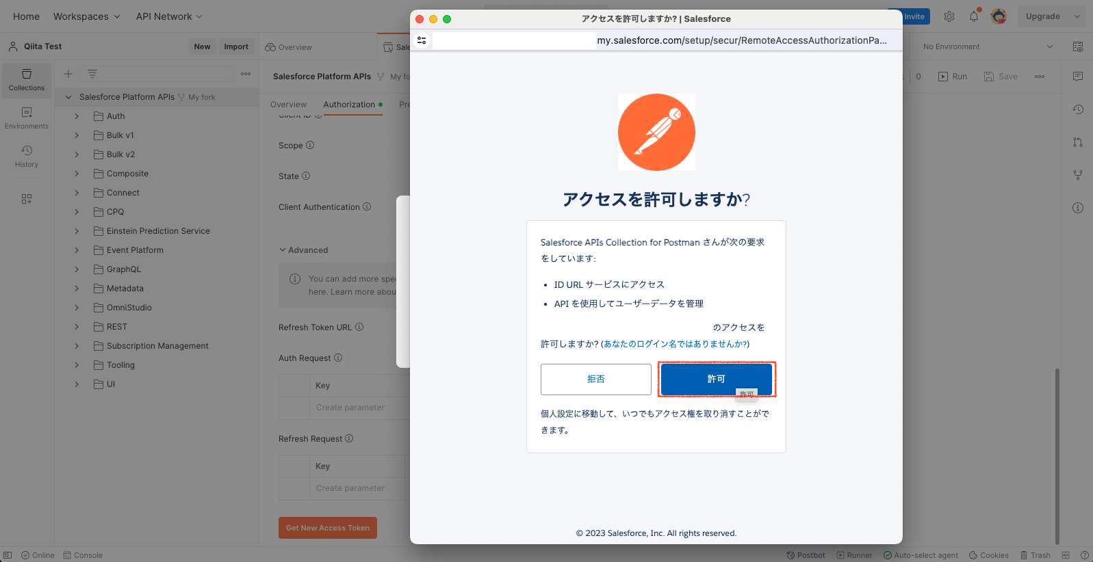
Task: Click the Upgrade button
Action: (1042, 16)
